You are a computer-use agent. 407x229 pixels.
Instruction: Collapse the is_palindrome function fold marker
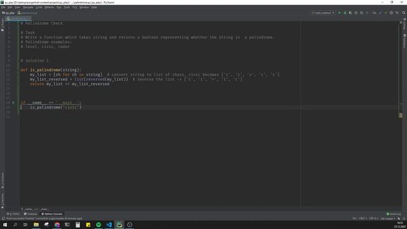point(19,70)
